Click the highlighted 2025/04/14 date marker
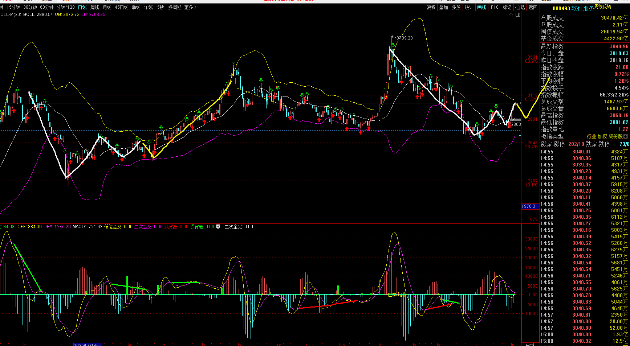 click(x=88, y=344)
